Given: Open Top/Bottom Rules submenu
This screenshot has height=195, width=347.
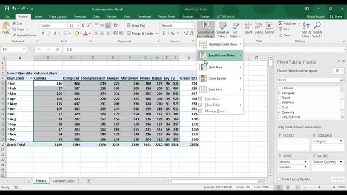Looking at the screenshot, I should pos(220,55).
